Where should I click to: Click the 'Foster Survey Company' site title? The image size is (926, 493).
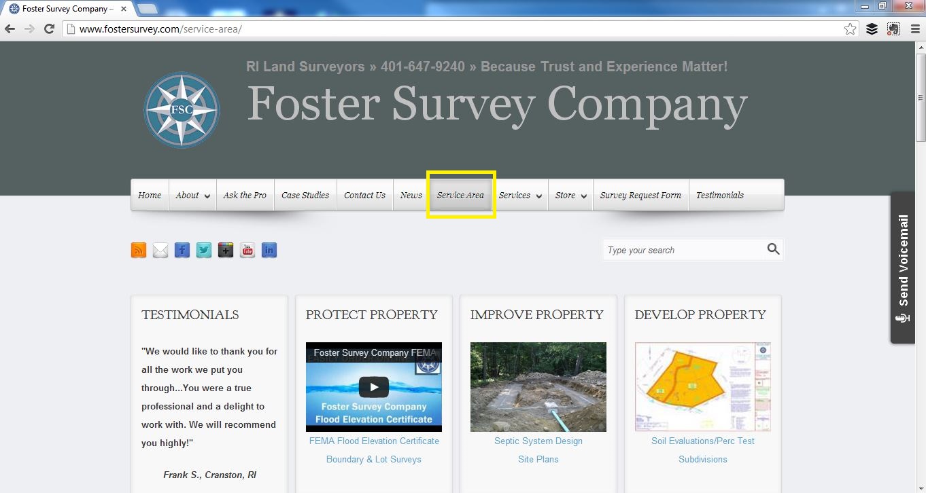497,105
